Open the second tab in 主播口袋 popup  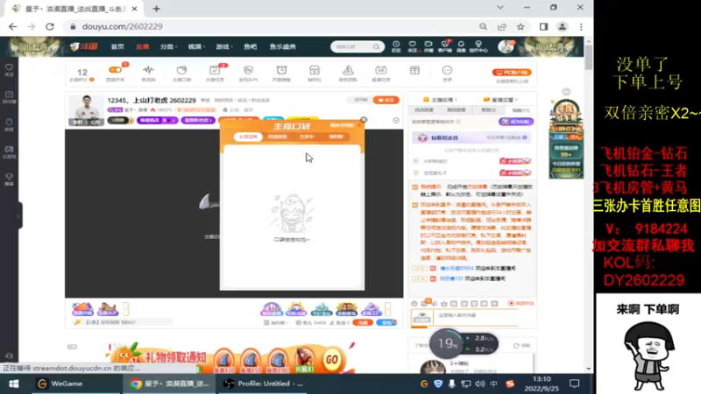click(277, 137)
